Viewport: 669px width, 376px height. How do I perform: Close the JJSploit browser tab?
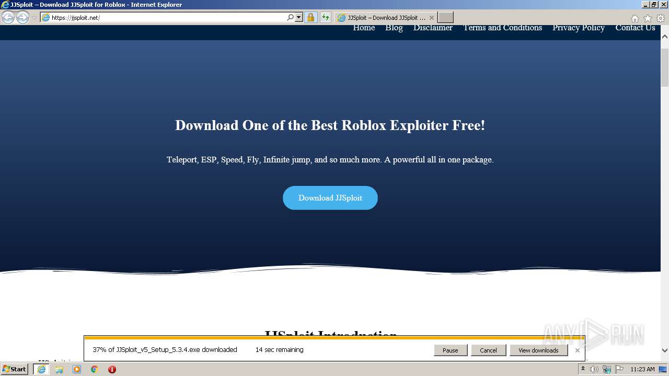[x=432, y=18]
